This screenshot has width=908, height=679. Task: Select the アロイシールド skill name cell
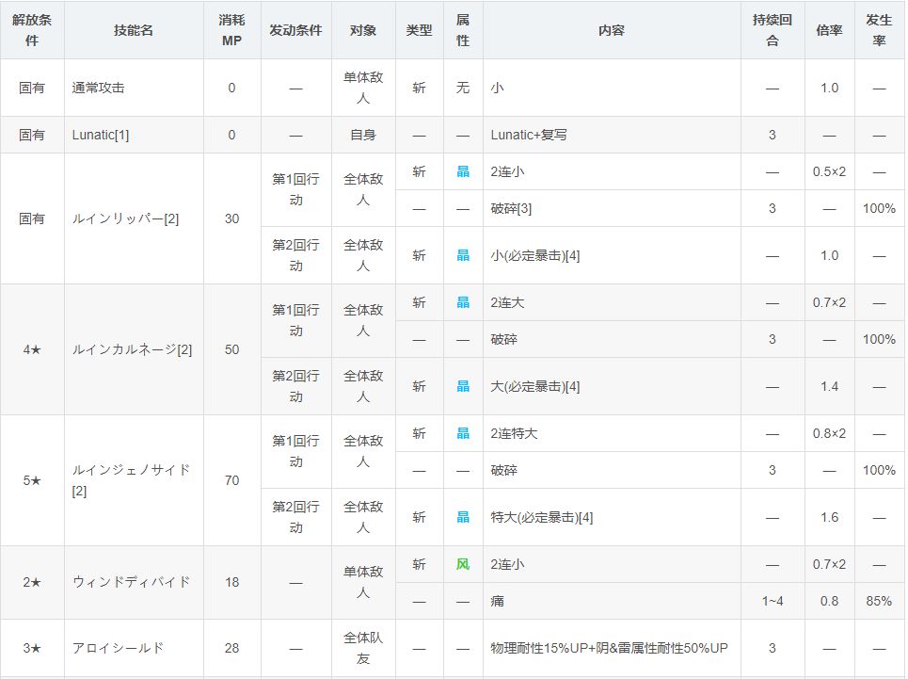tap(118, 648)
